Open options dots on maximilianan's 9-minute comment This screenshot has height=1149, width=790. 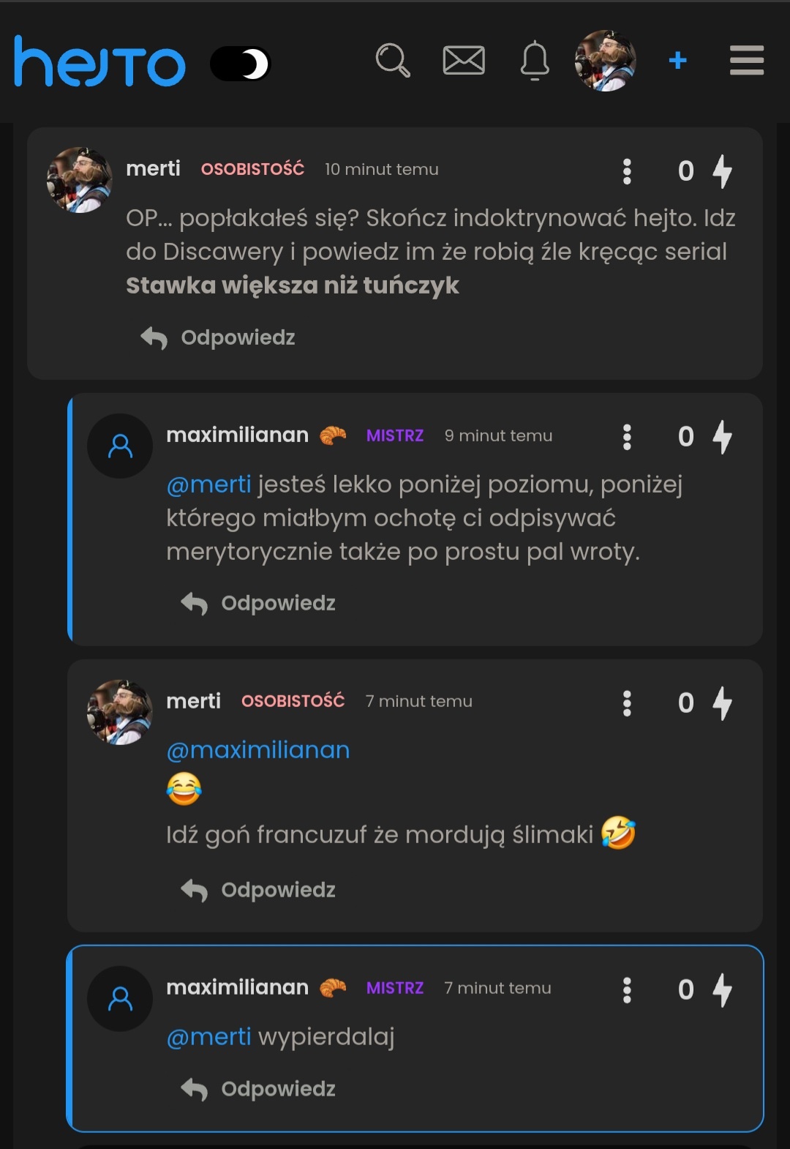coord(627,437)
